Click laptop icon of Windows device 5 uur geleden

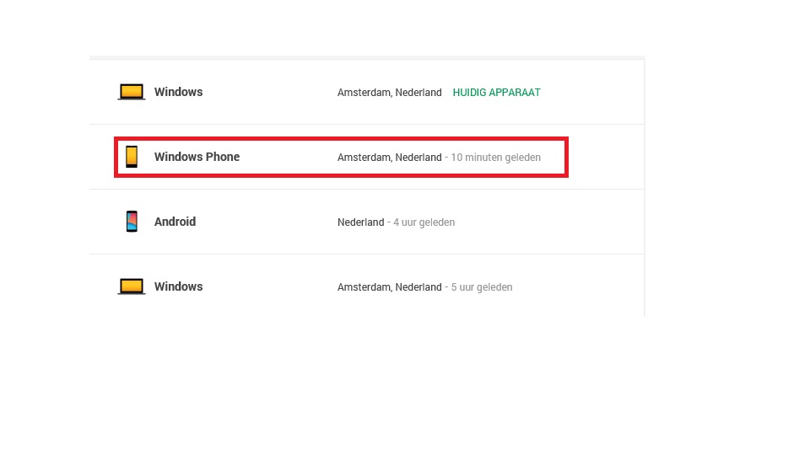point(132,286)
